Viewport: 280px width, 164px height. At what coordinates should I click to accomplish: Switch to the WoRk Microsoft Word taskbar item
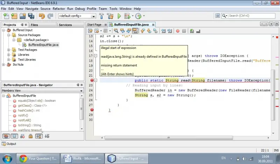click(82, 158)
